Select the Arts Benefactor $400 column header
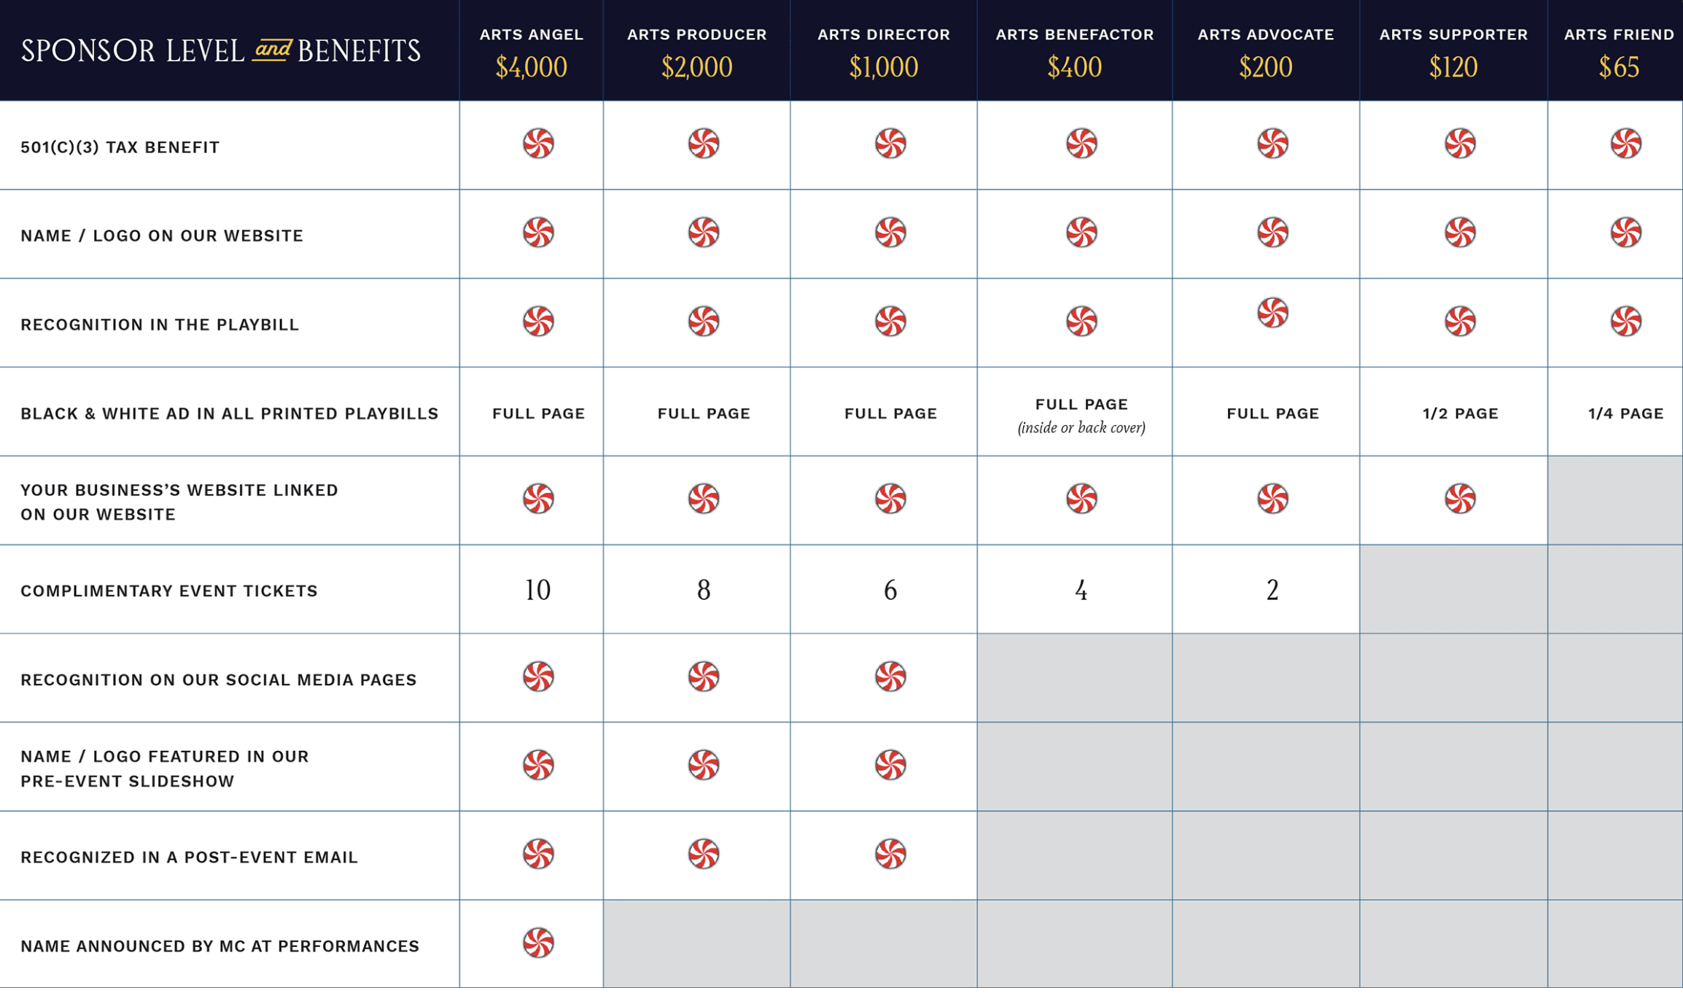 click(1074, 51)
